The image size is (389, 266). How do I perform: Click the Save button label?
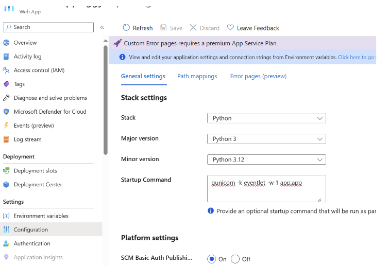[176, 28]
